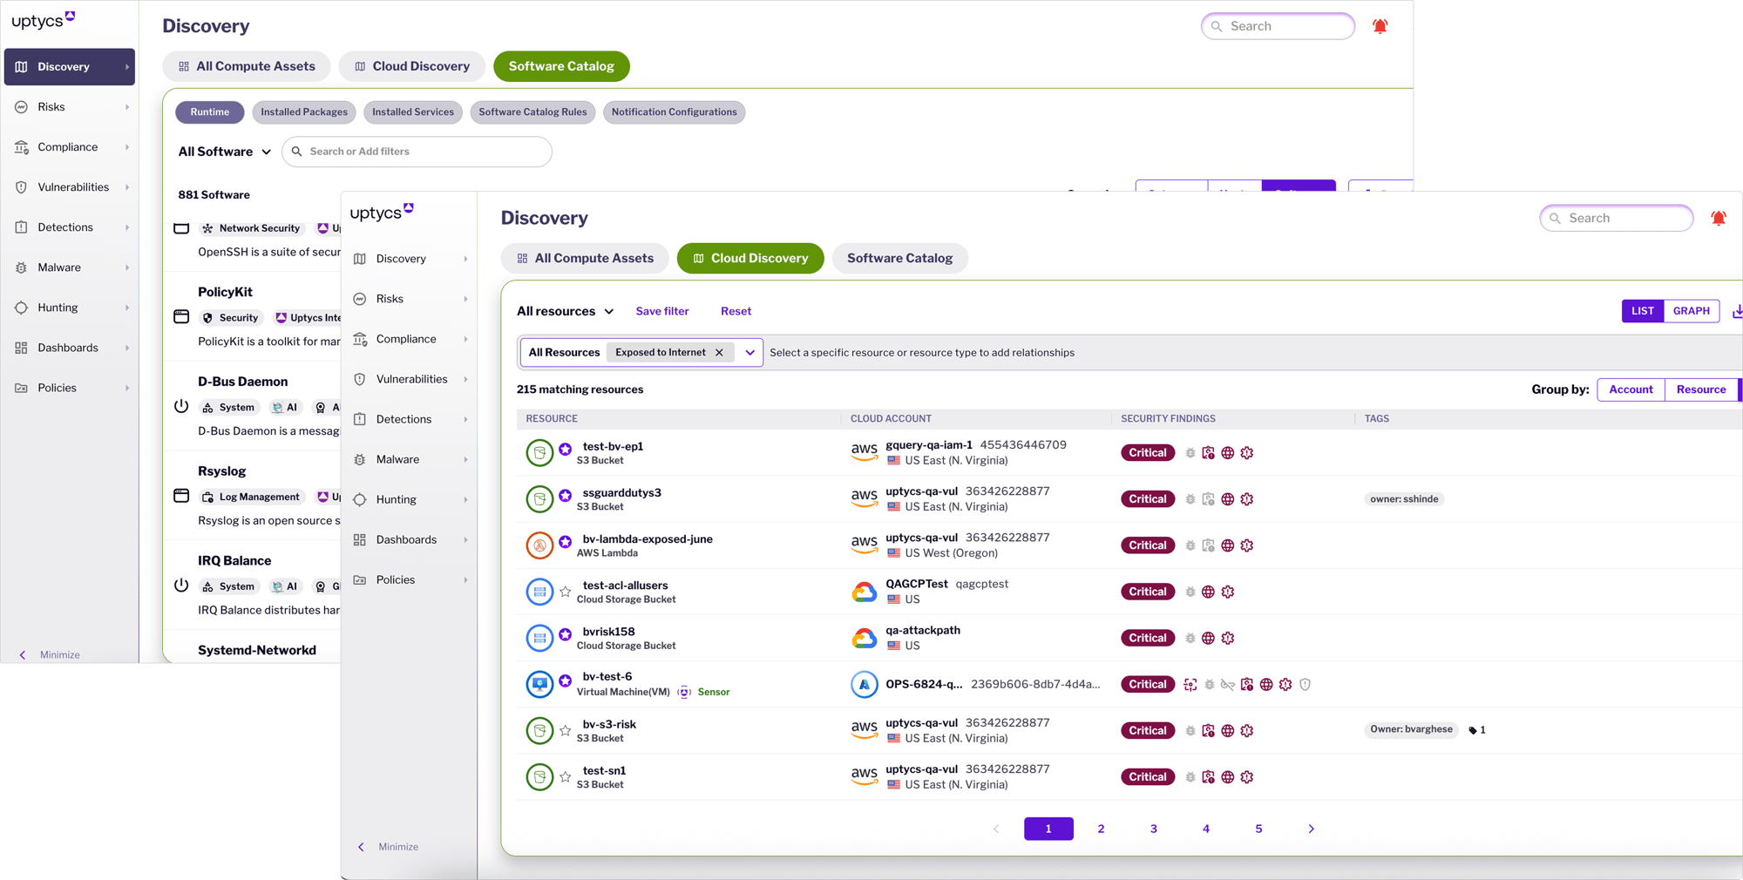Expand Detections submenu in front sidebar
Screen dimensions: 1743x880
[465, 419]
